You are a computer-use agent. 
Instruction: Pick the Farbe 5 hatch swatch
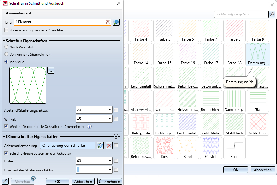[x=164, y=31]
